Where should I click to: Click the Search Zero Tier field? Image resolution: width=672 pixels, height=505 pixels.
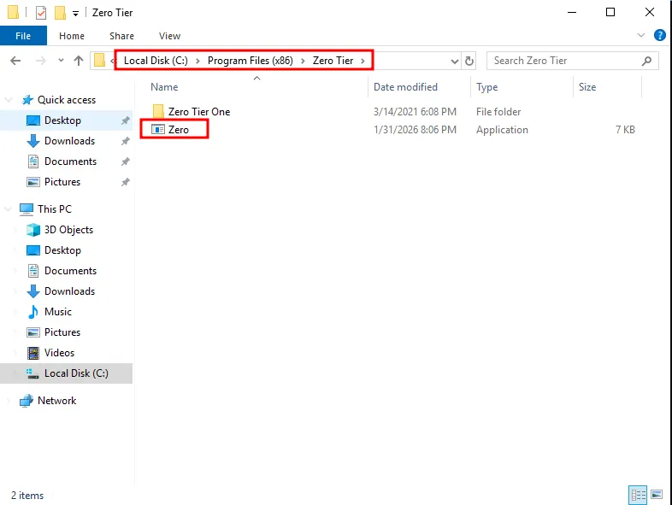click(x=564, y=61)
